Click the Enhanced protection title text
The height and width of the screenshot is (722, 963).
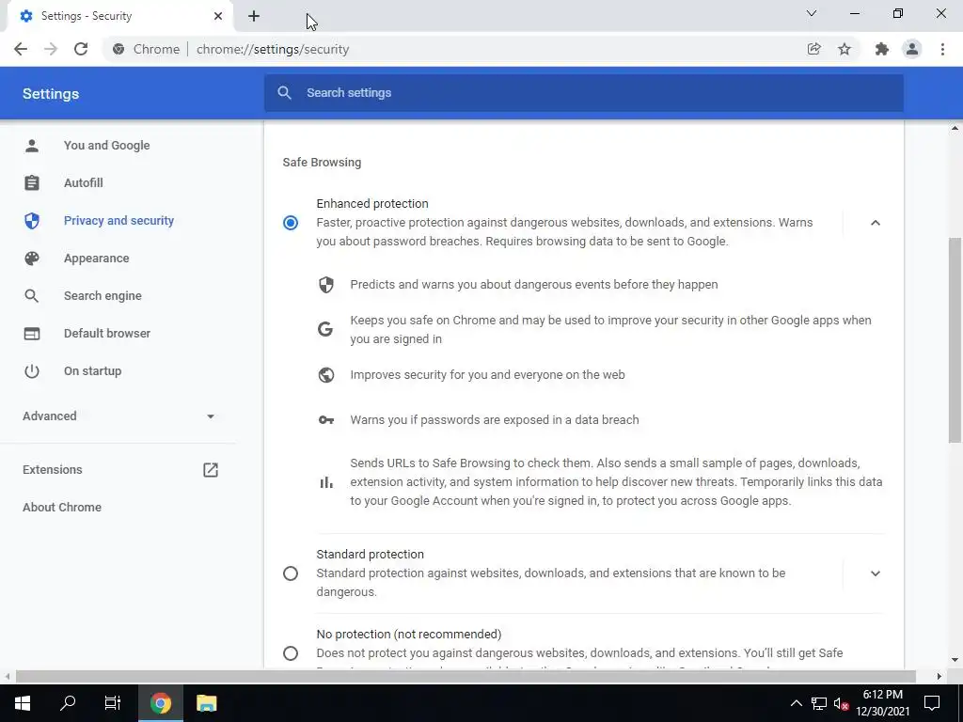pyautogui.click(x=372, y=204)
